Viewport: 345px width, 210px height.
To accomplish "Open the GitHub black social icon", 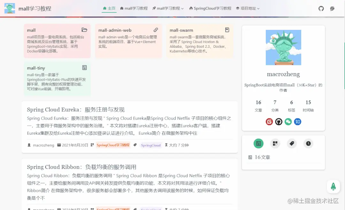I will point(279,122).
